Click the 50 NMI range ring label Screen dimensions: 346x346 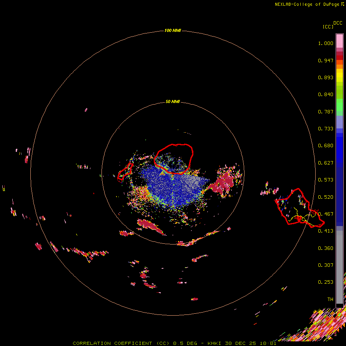173,101
